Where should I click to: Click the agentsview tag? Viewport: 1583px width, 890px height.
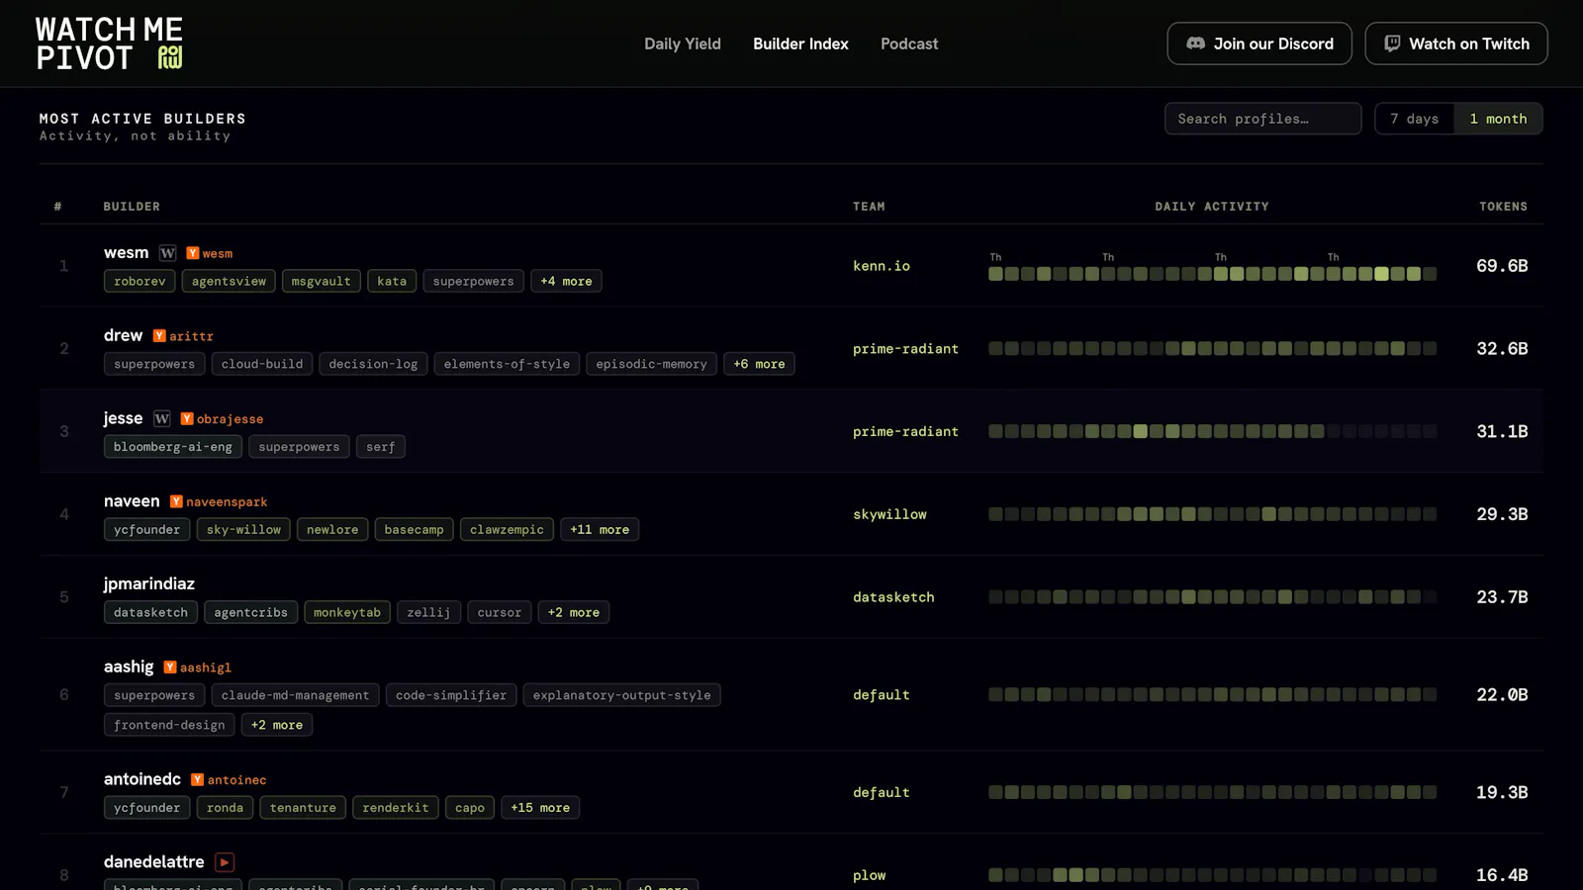(x=229, y=282)
